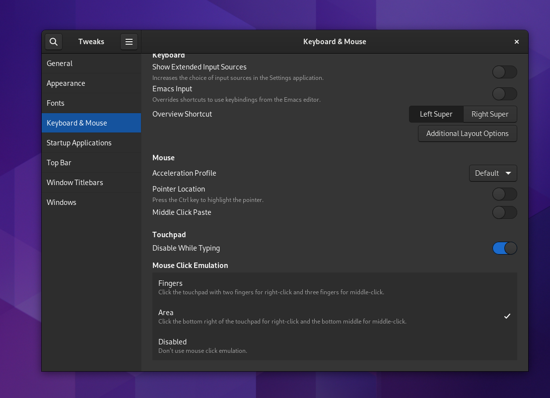Choose Left Super overview shortcut

point(436,114)
